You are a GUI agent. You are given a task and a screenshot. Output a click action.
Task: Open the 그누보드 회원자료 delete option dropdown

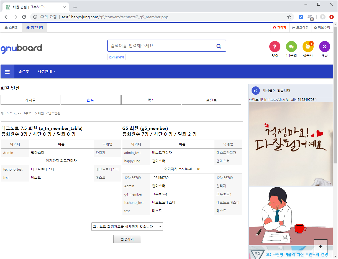(127, 227)
